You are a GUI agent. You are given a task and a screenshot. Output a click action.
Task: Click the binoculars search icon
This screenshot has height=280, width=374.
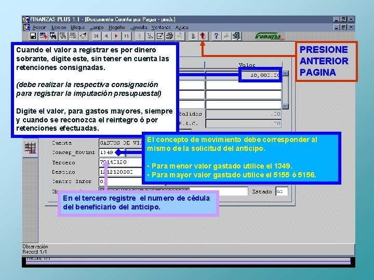point(53,36)
